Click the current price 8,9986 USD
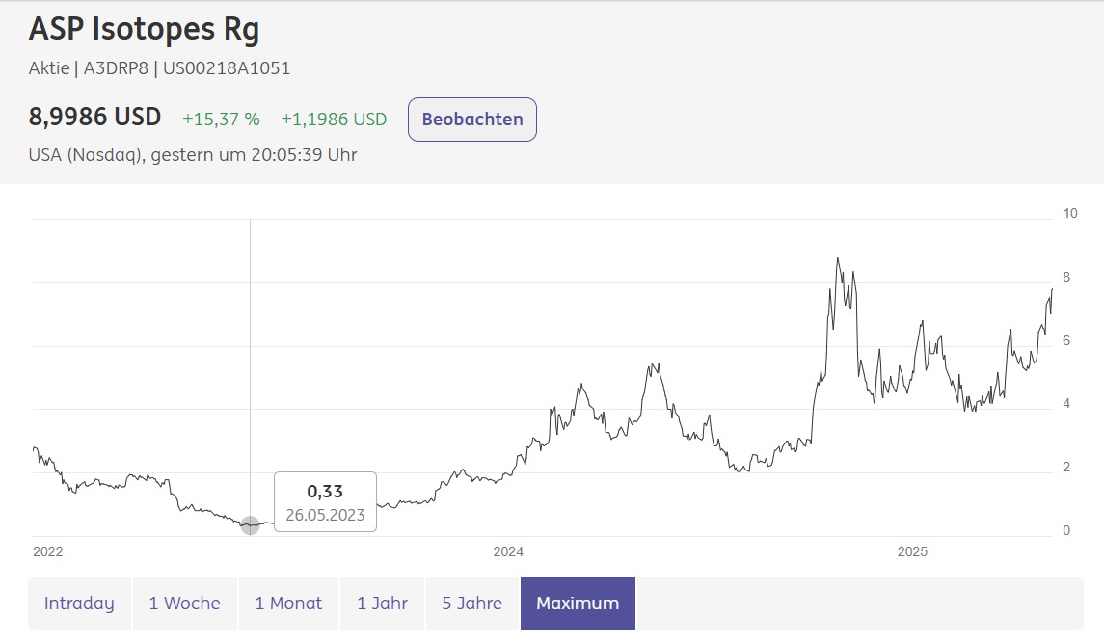Image resolution: width=1104 pixels, height=644 pixels. (94, 118)
